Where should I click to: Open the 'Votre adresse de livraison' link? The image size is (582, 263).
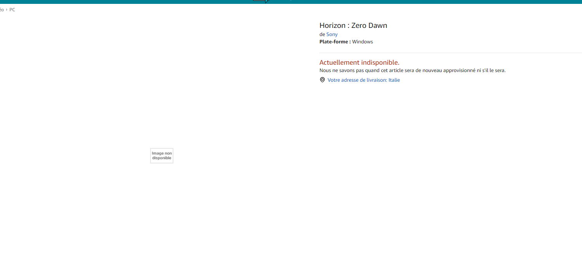click(357, 80)
